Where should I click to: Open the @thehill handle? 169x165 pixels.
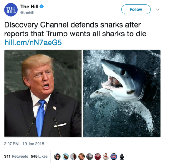pos(27,13)
